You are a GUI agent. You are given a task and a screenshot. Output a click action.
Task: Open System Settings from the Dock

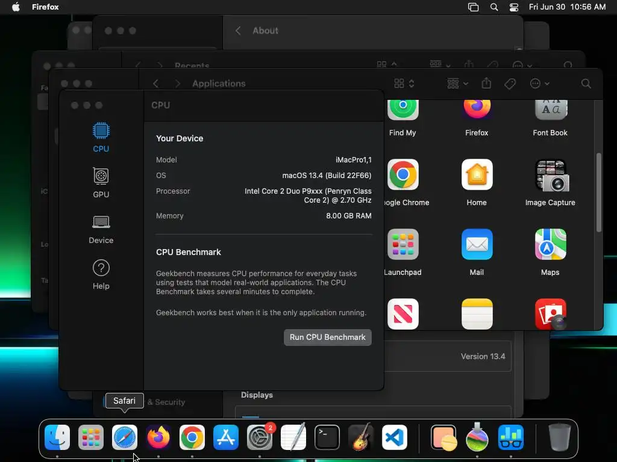click(x=260, y=437)
